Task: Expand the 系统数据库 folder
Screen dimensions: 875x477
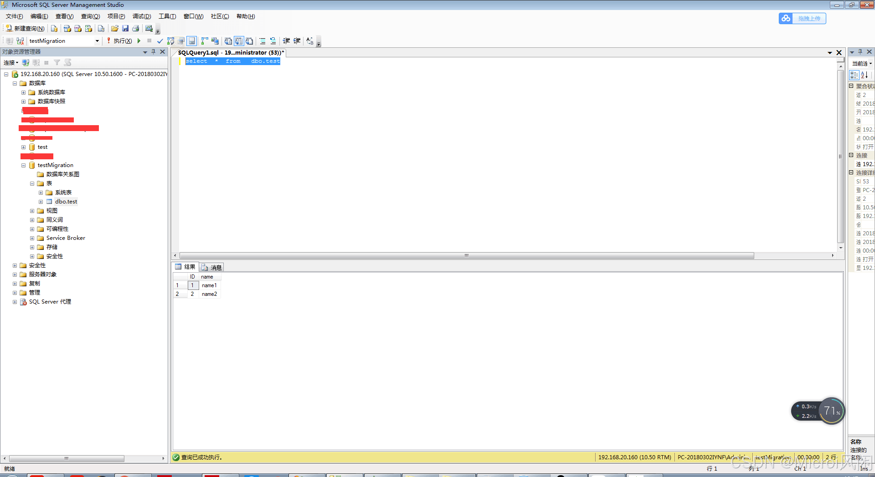Action: (x=23, y=92)
